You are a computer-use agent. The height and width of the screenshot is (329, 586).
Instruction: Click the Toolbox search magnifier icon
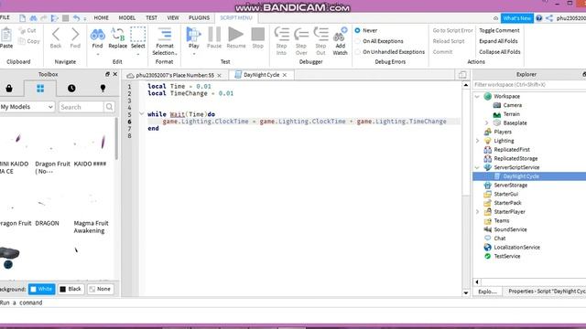click(109, 107)
